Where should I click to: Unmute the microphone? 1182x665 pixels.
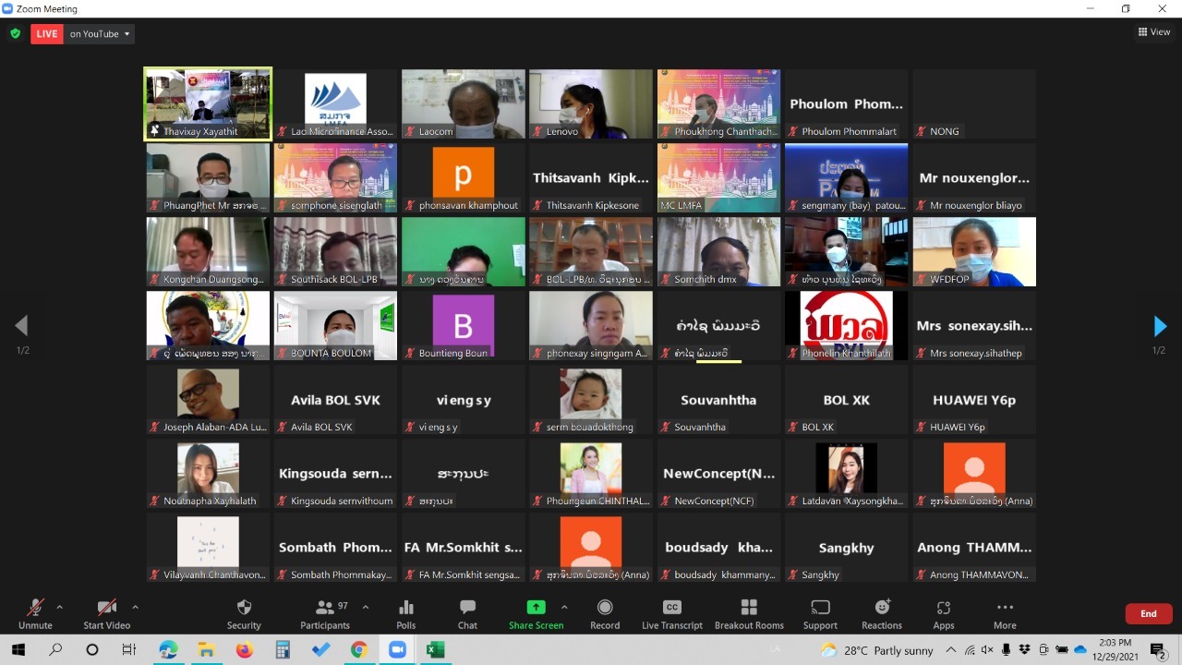tap(35, 613)
